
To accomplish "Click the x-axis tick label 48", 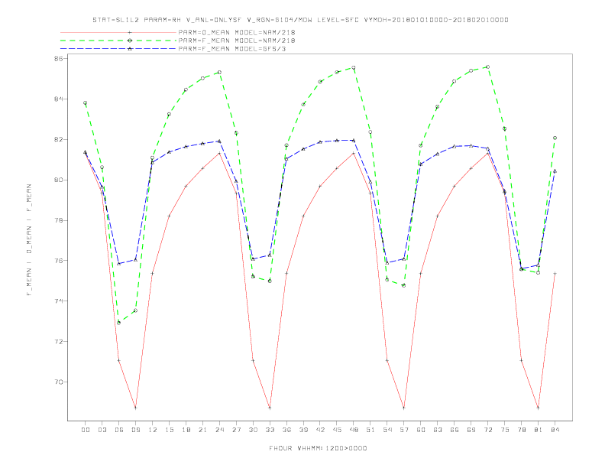I will [x=354, y=430].
